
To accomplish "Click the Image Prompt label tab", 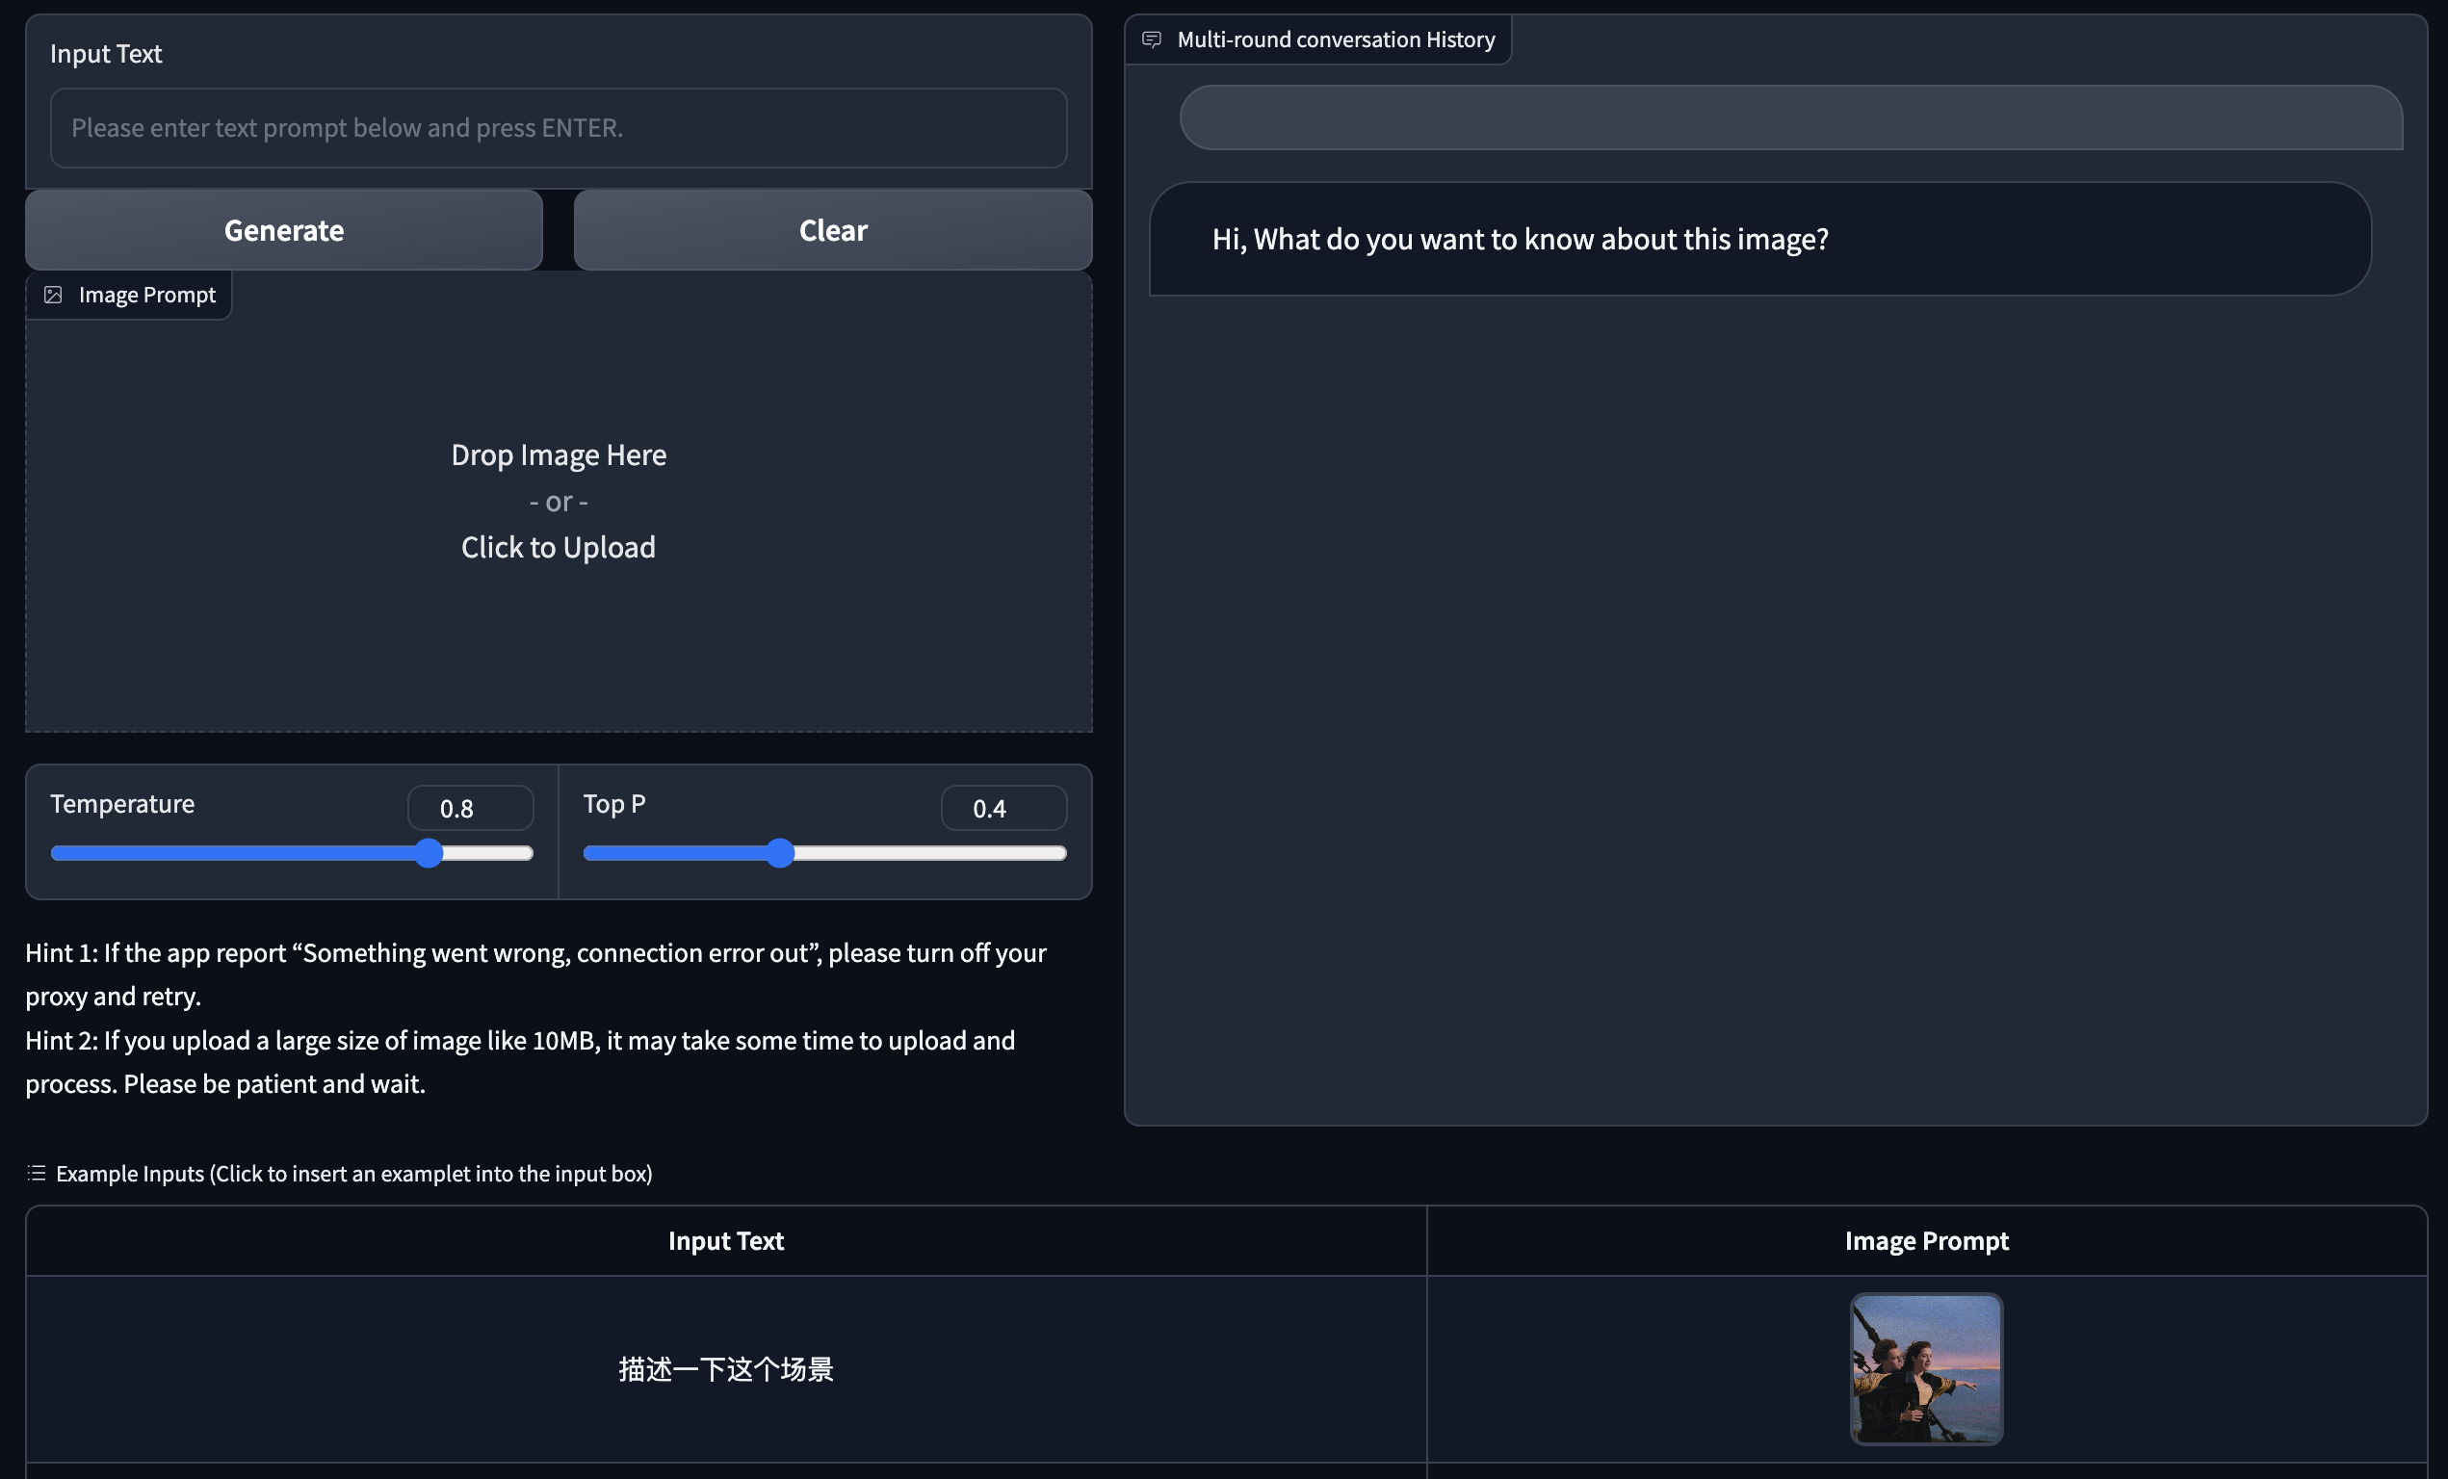I will pyautogui.click(x=147, y=295).
